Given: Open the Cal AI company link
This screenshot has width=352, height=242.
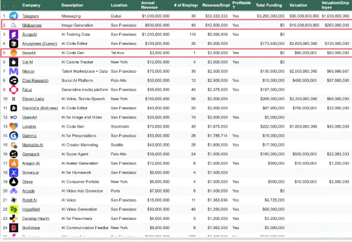Looking at the screenshot, I should pos(27,62).
